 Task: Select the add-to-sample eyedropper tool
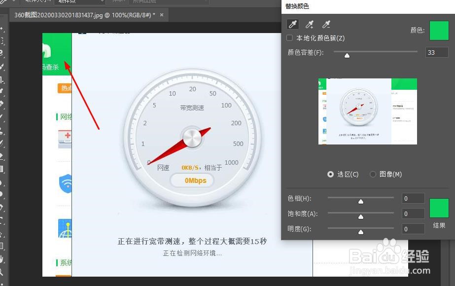point(309,23)
